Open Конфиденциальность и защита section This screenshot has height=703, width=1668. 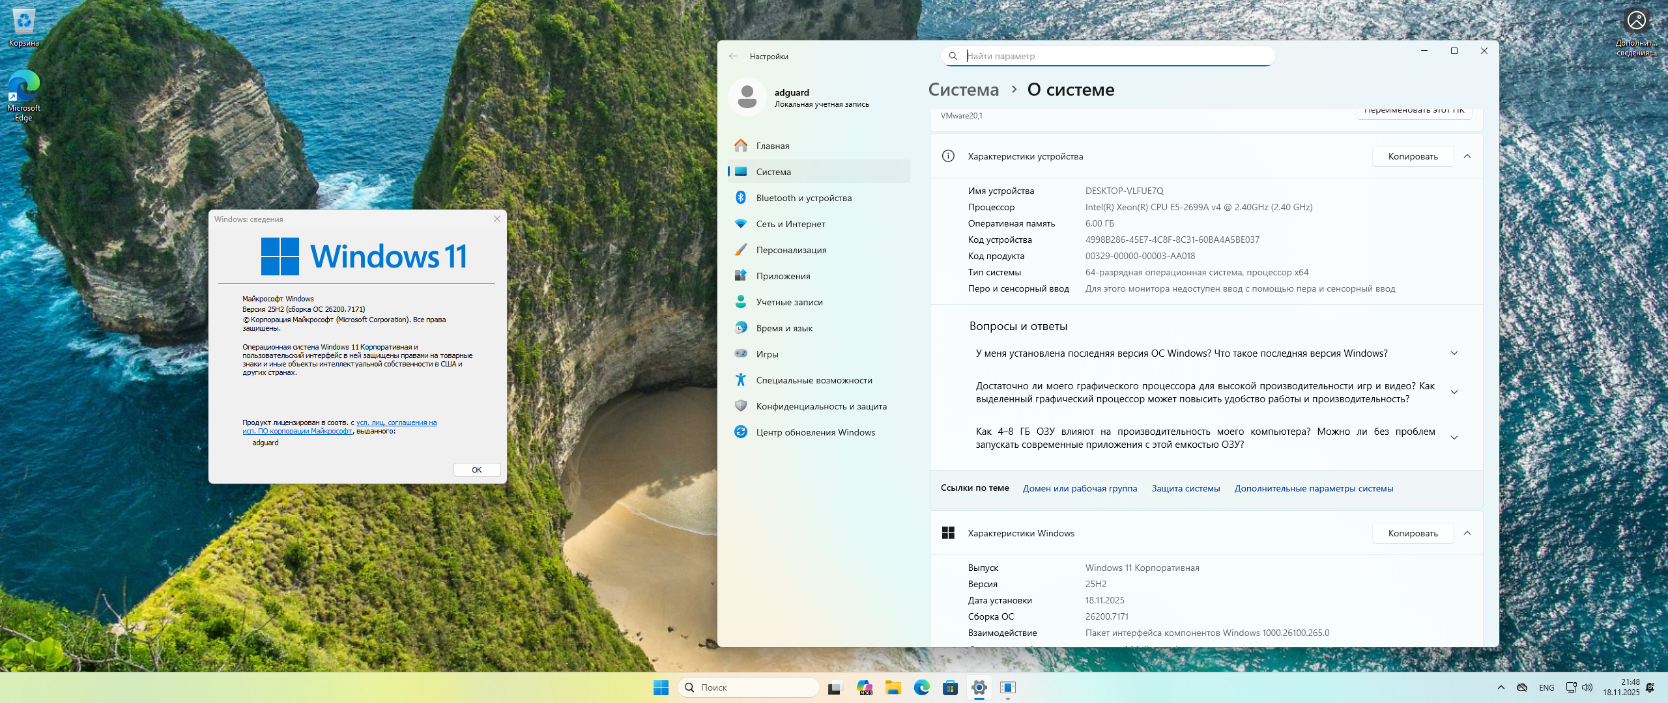pyautogui.click(x=821, y=406)
